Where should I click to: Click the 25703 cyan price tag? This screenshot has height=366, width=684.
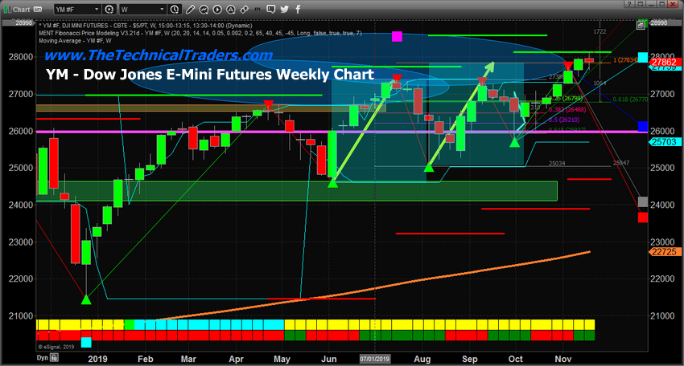(665, 142)
